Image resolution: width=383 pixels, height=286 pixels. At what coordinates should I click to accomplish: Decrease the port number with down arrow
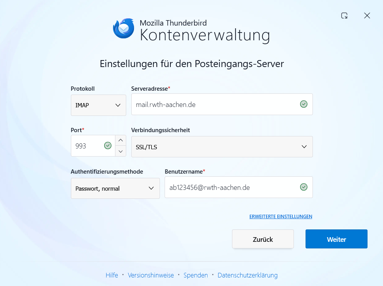[x=121, y=151]
